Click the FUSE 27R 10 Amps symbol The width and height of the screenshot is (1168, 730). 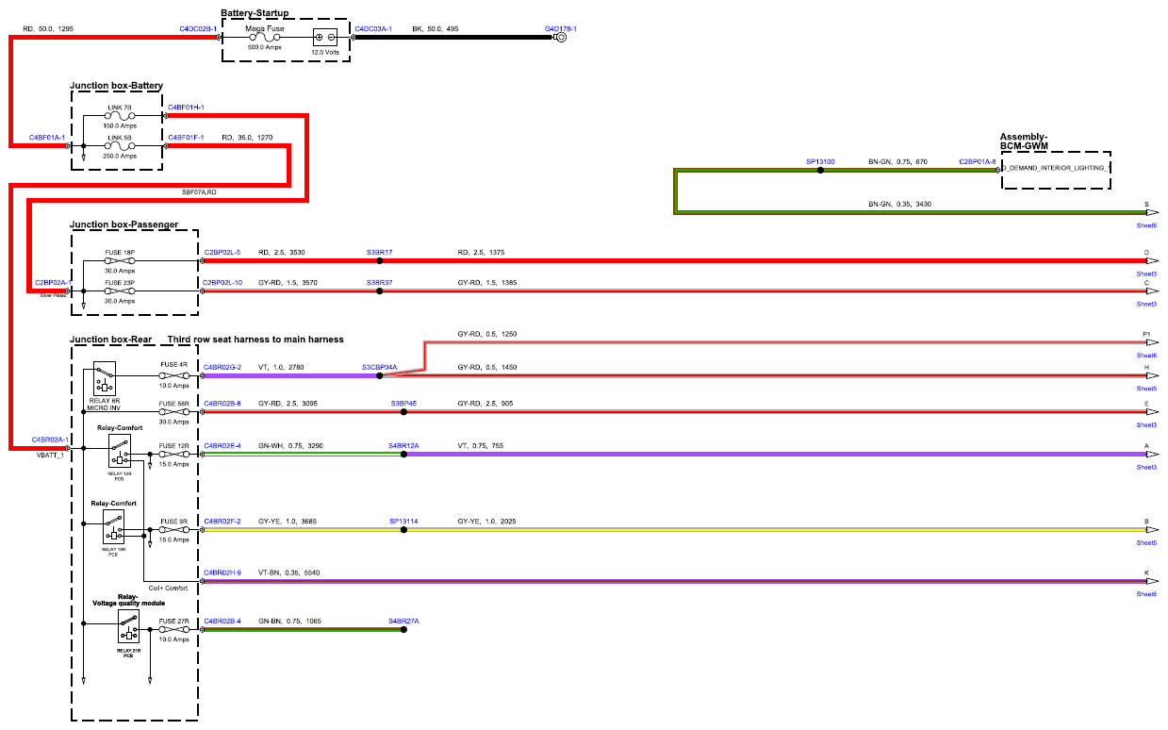point(174,629)
